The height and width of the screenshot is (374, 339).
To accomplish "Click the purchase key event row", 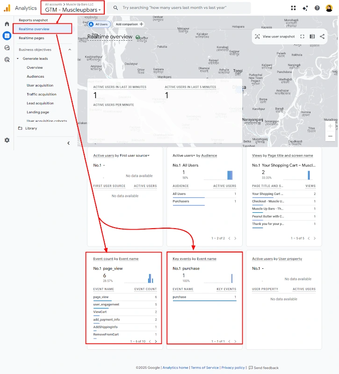I will (x=204, y=297).
